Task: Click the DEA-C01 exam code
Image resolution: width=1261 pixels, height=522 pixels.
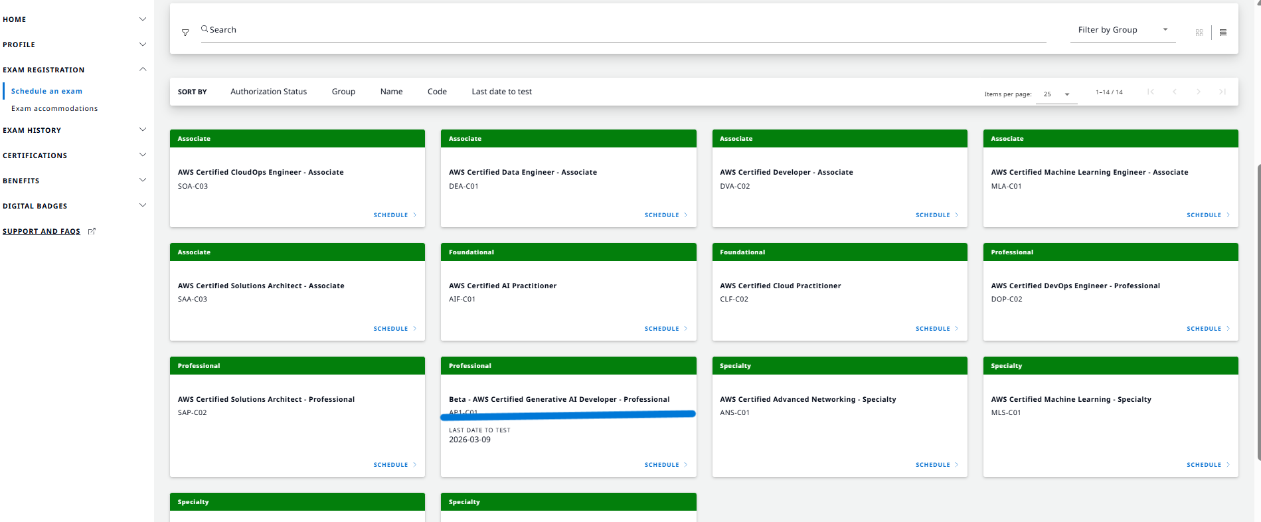Action: pos(463,186)
